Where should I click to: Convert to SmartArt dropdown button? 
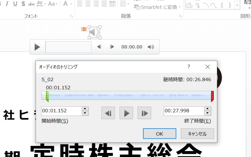tap(157, 7)
